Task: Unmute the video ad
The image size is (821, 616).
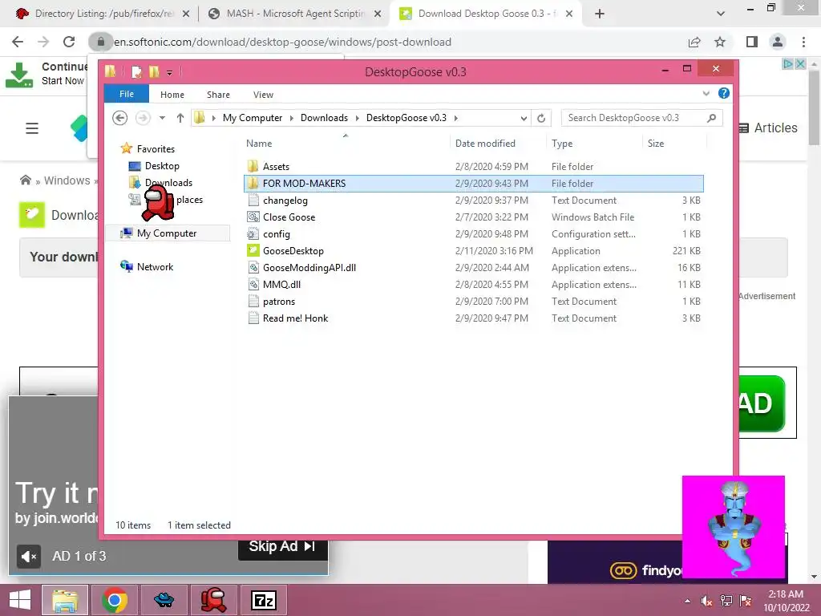Action: point(28,557)
